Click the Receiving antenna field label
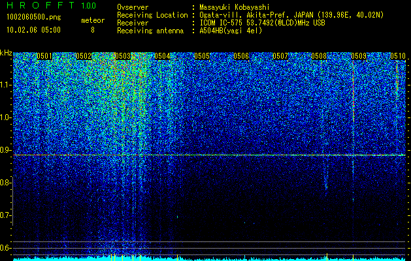Image resolution: width=411 pixels, height=261 pixels. tap(150, 31)
